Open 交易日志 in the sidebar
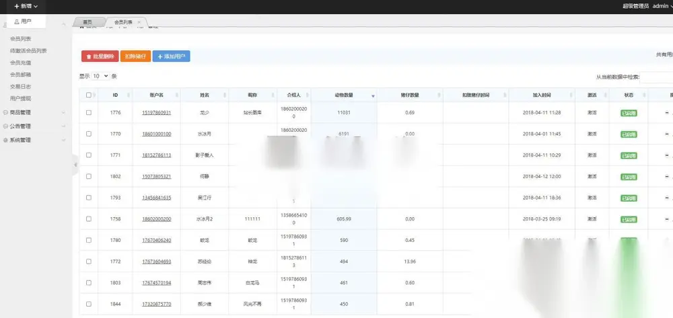 click(21, 87)
